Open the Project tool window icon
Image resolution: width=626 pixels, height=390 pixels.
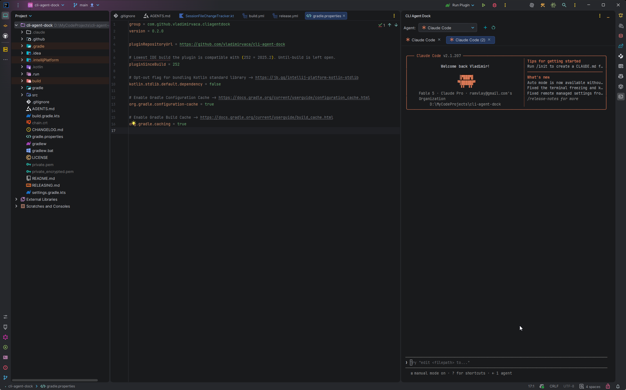tap(5, 15)
